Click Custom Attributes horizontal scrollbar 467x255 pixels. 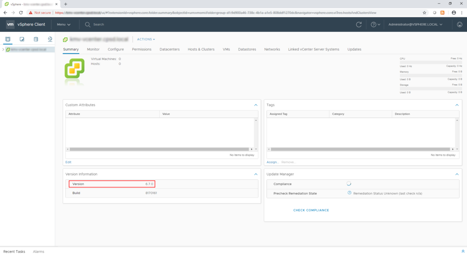159,149
